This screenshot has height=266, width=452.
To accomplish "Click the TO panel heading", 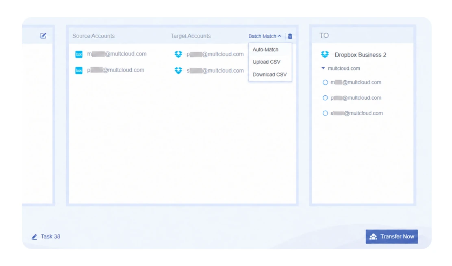I will (324, 35).
